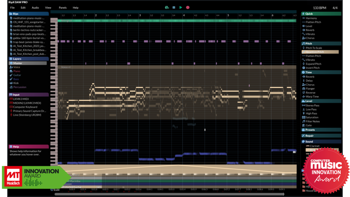Click the Invert Pitch icon
The height and width of the screenshot is (197, 350).
pyautogui.click(x=313, y=68)
